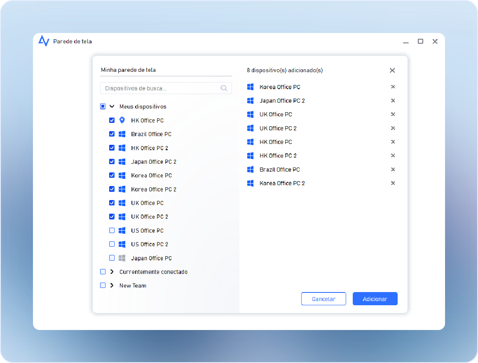
Task: Collapse the Meus dispositivos tree group
Action: (x=112, y=106)
